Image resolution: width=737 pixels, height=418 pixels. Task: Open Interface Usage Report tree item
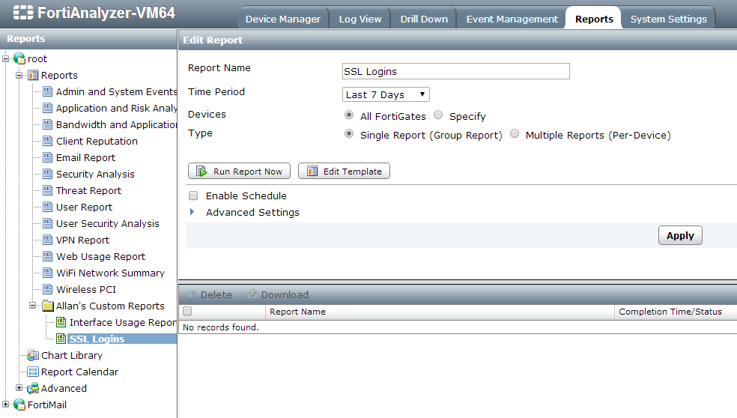coord(123,323)
